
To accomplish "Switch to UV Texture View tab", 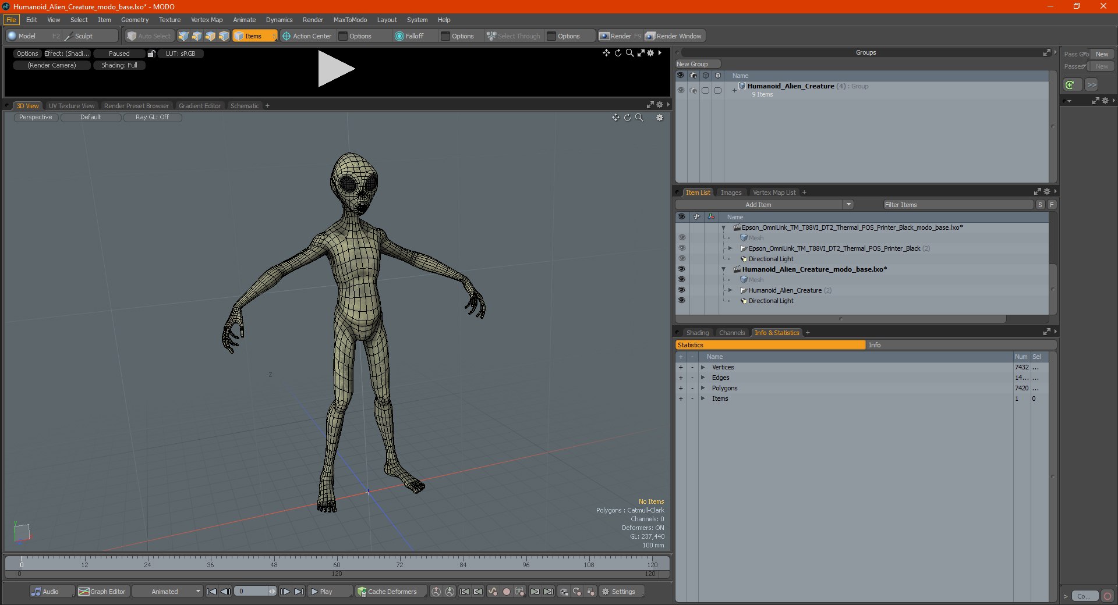I will (x=72, y=106).
